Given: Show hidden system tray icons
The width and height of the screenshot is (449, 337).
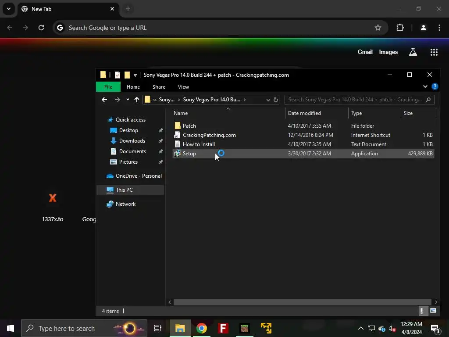Looking at the screenshot, I should pos(360,328).
